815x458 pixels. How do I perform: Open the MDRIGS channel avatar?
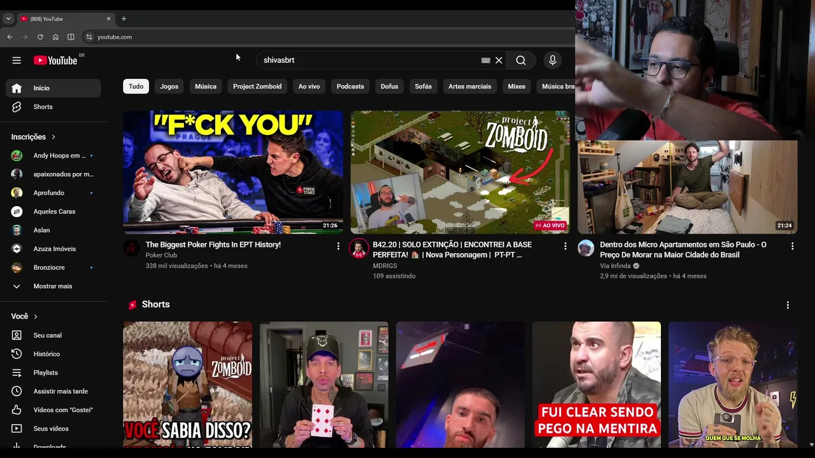[x=358, y=249]
